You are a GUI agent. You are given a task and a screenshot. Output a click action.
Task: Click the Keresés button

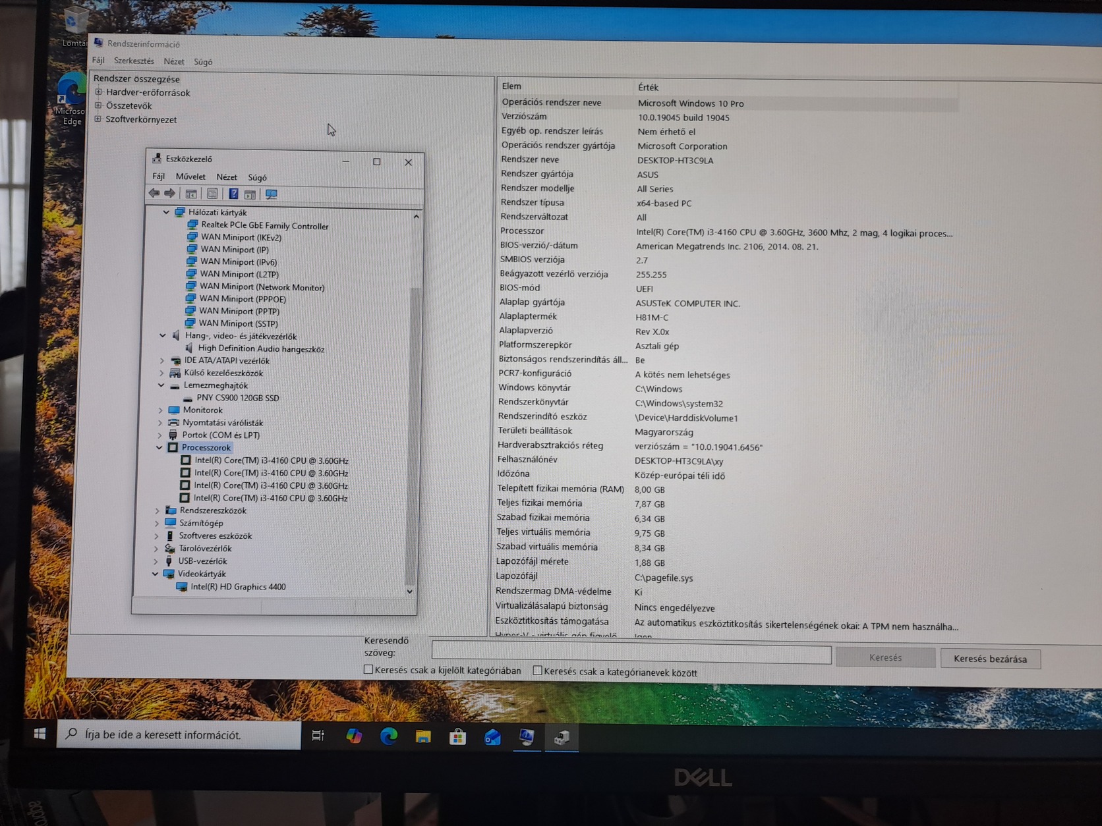click(x=885, y=657)
